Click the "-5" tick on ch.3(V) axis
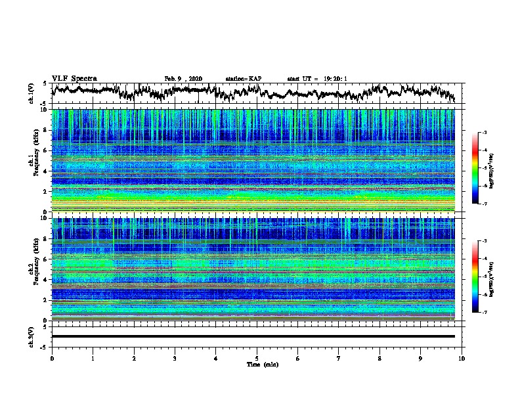Screen dimensions: 520x402 click(44, 347)
